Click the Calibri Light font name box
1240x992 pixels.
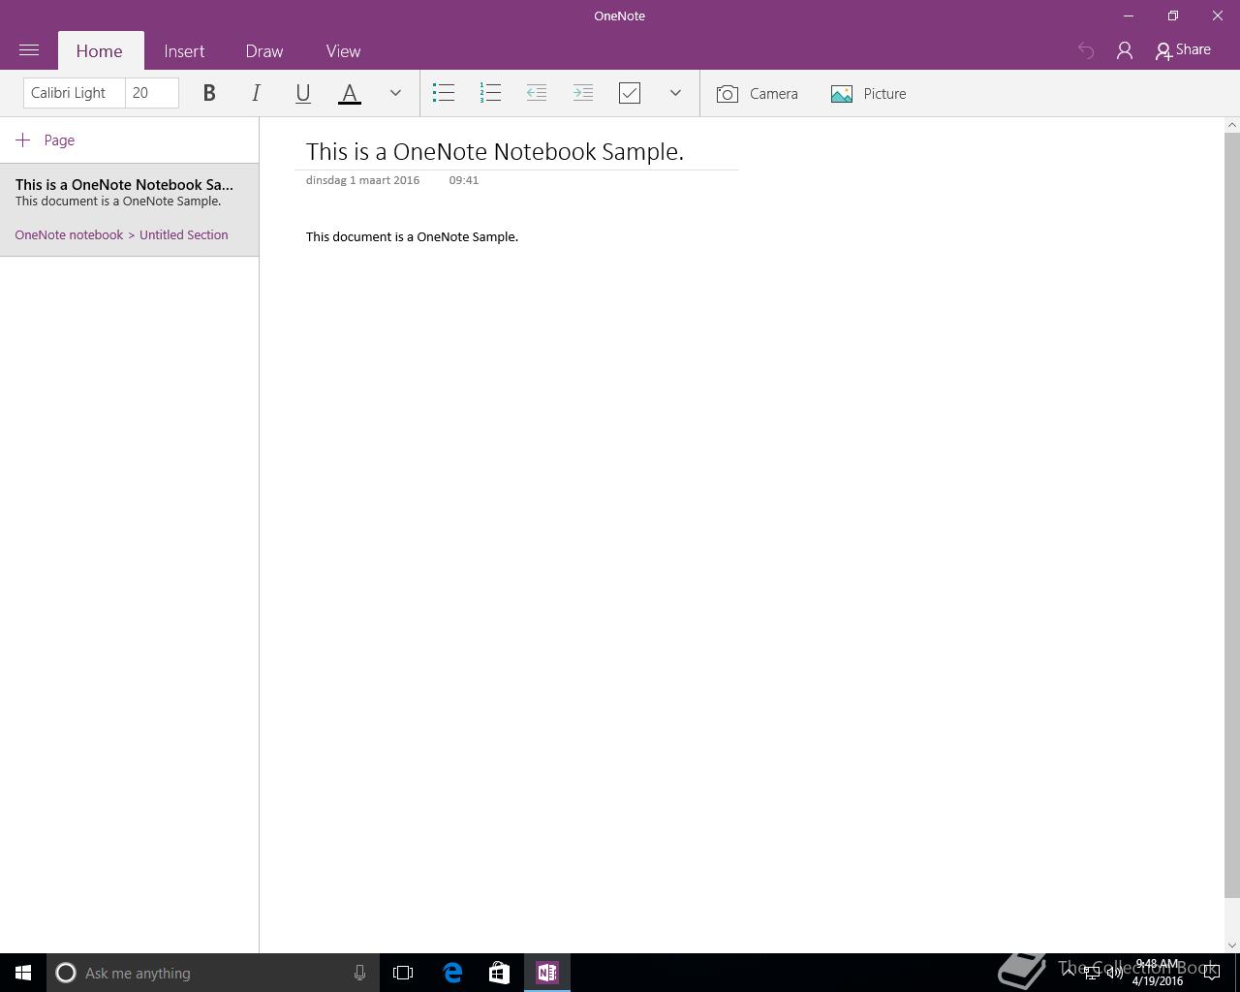point(75,93)
